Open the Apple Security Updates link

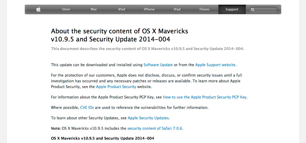(148, 118)
